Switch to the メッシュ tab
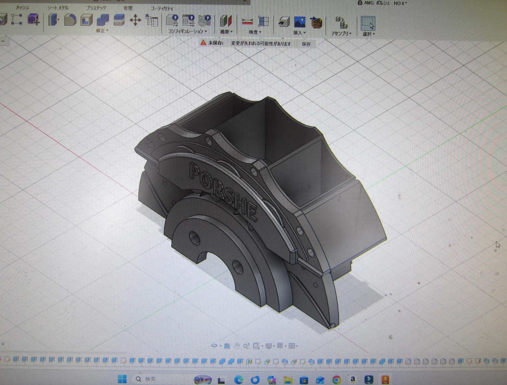The height and width of the screenshot is (385, 507). tap(22, 8)
